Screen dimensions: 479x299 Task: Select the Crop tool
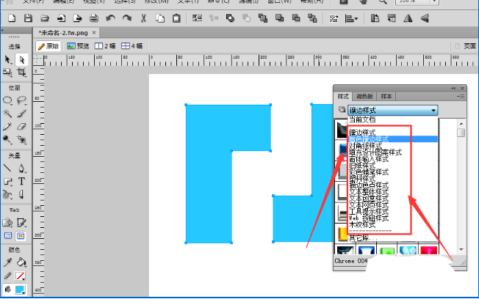point(21,73)
